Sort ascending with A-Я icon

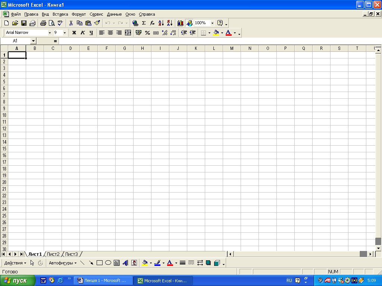[161, 23]
